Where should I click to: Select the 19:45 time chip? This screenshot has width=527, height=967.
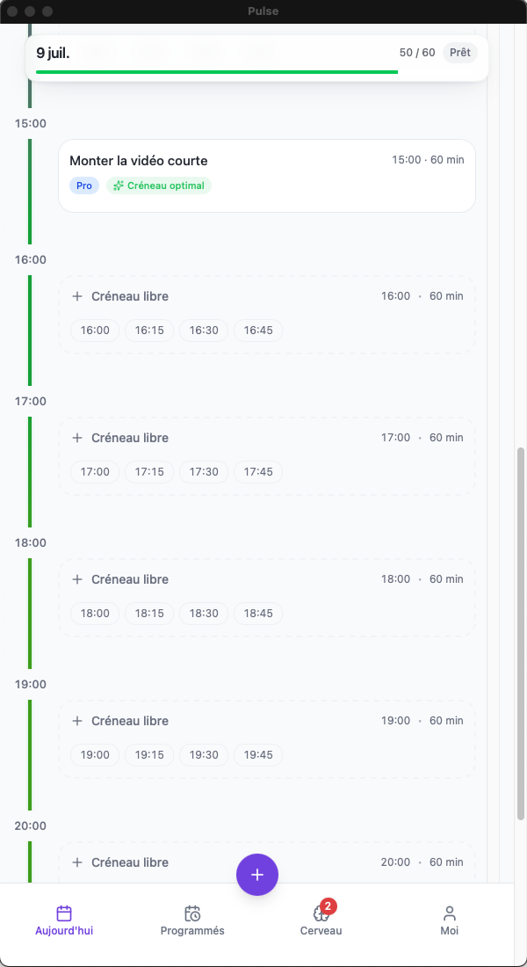257,755
